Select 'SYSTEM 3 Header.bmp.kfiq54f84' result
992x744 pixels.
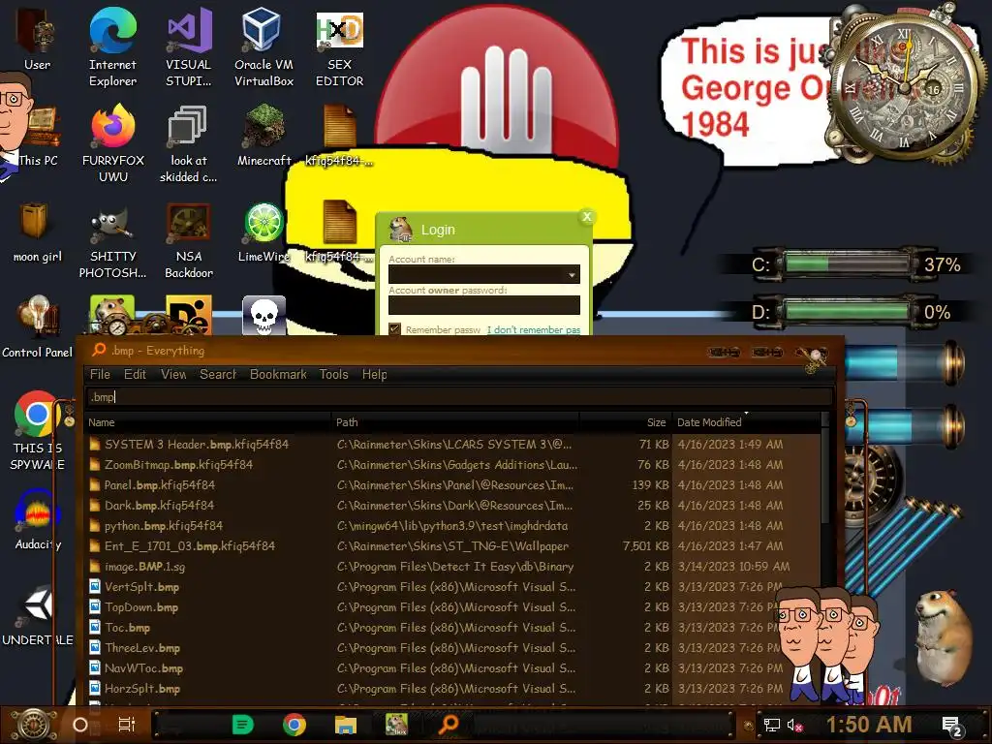pyautogui.click(x=452, y=444)
